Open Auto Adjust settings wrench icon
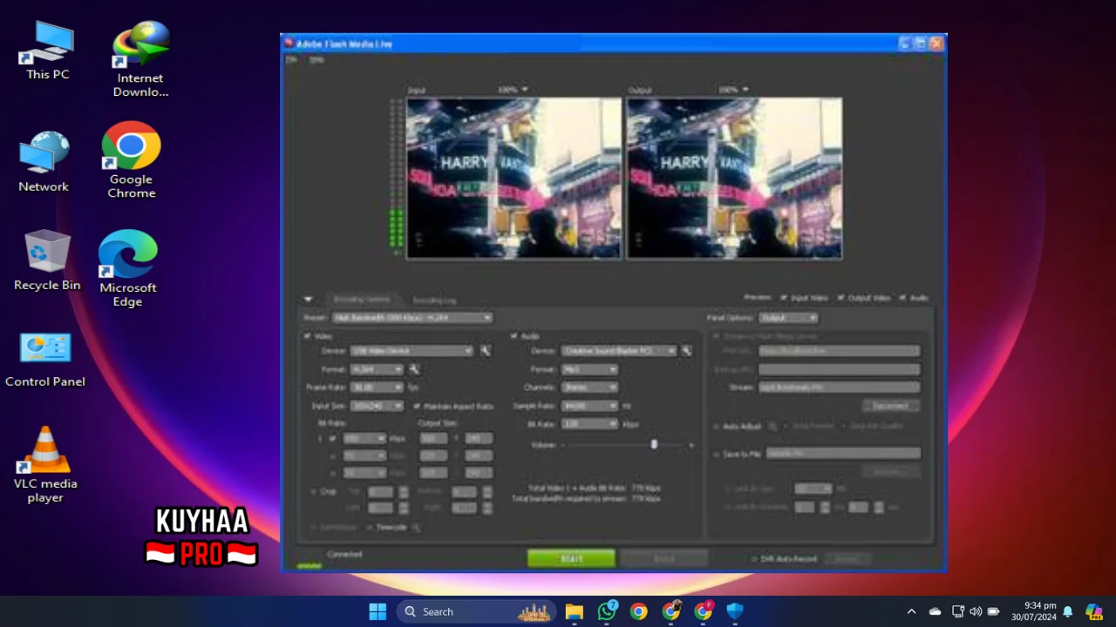The height and width of the screenshot is (627, 1116). 772,427
